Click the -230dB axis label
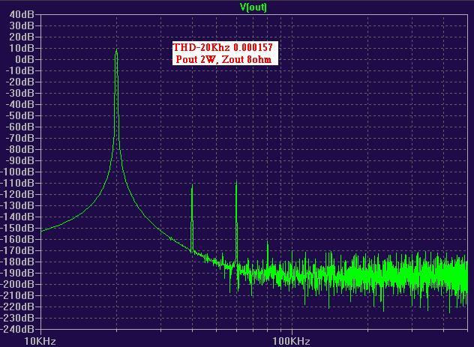The width and height of the screenshot is (474, 347). [17, 318]
